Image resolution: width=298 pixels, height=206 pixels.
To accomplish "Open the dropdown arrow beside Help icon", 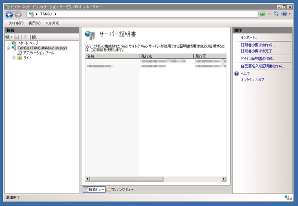I will click(x=290, y=14).
